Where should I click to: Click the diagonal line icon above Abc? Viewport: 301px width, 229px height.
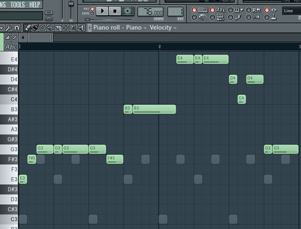point(15,37)
